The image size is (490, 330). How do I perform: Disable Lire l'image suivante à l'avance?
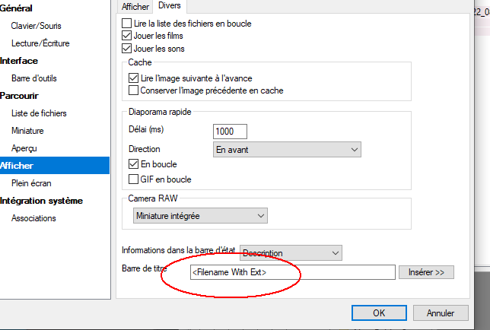[135, 78]
